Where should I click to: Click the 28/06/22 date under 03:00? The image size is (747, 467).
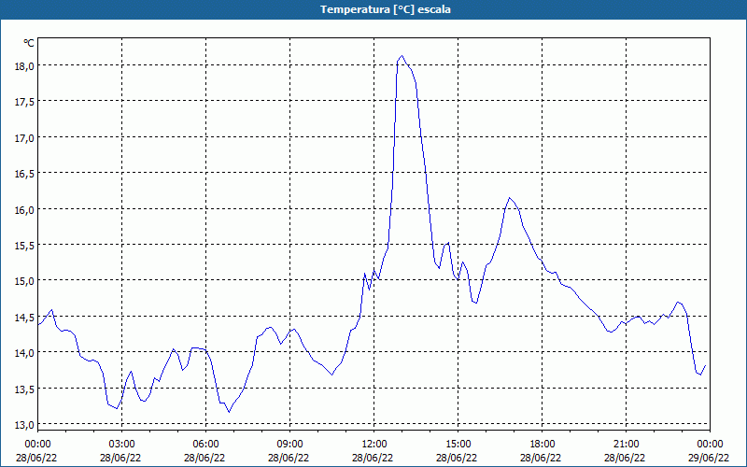tap(120, 458)
